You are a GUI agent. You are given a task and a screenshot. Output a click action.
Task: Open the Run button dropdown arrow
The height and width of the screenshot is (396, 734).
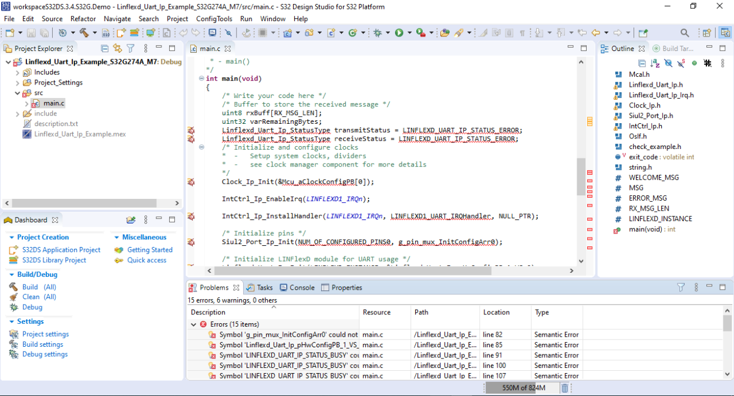(409, 33)
